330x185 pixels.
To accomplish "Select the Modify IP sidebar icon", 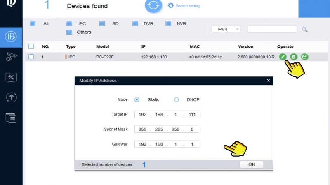I will (x=11, y=36).
